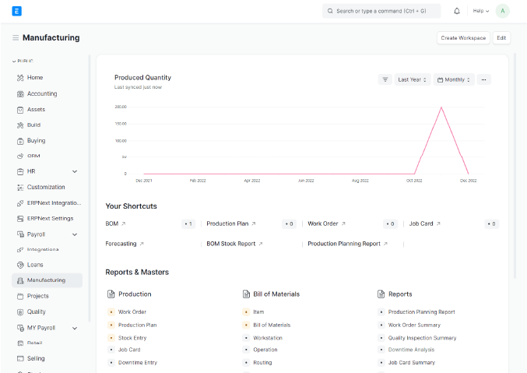Click the CRM sidebar icon

20,156
